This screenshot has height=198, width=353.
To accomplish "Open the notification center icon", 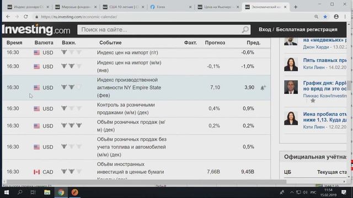I will point(344,192).
